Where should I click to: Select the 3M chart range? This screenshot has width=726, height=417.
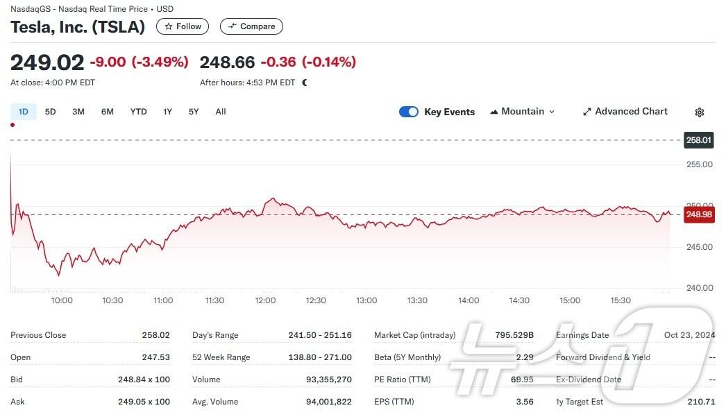point(78,112)
